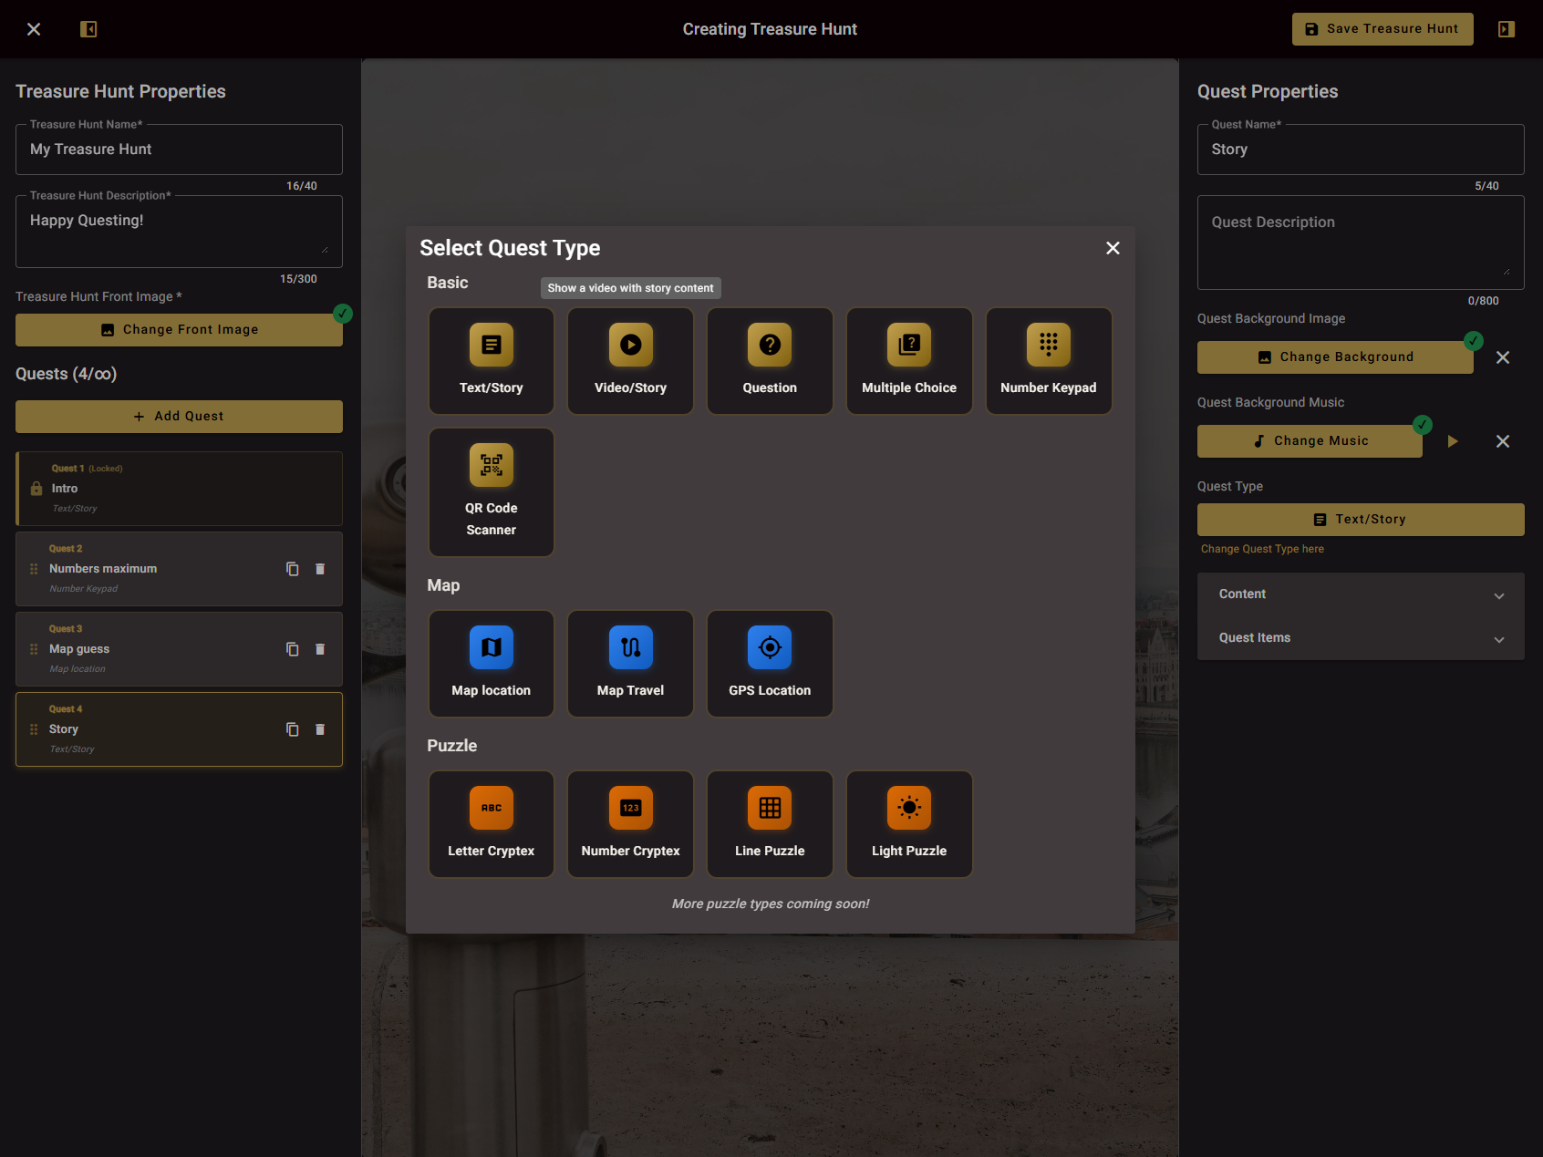Select the Multiple Choice quest type
Image resolution: width=1543 pixels, height=1157 pixels.
908,360
